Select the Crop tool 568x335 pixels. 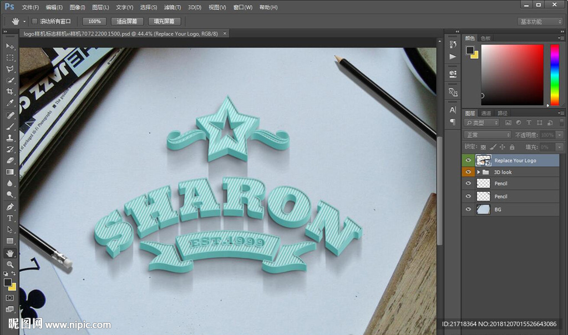pos(10,92)
